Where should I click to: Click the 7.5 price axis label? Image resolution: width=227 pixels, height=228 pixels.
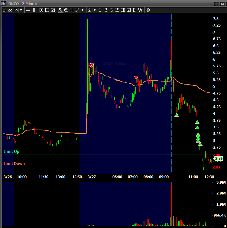tap(216, 19)
